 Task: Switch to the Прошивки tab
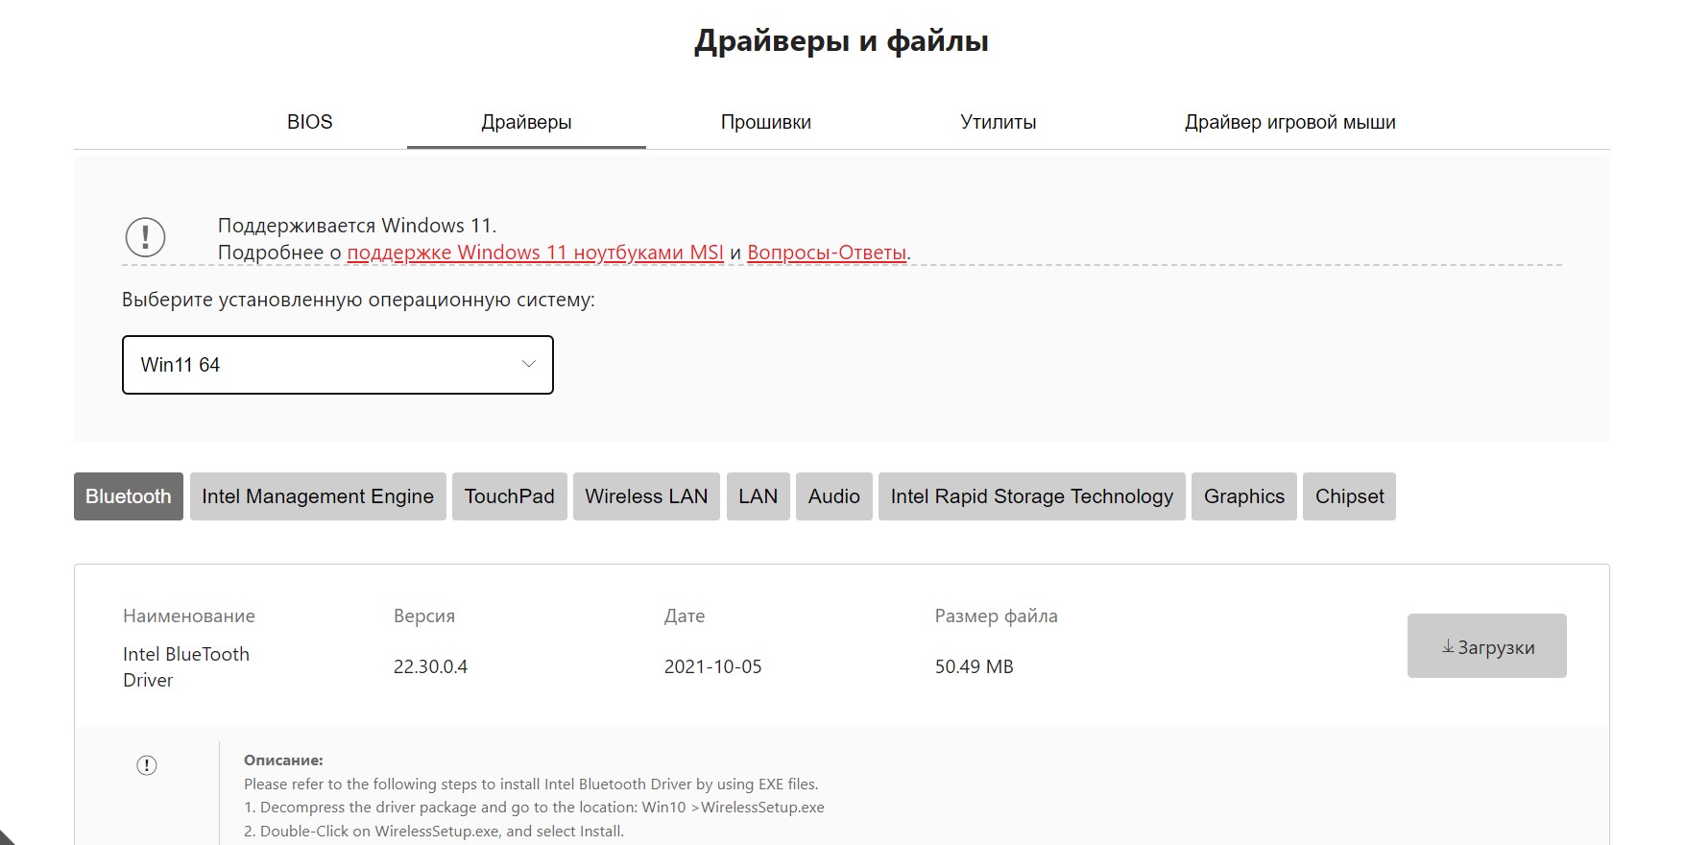coord(765,122)
